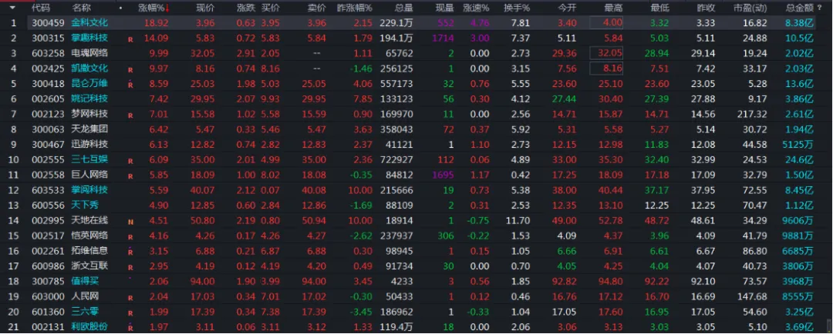Click the R marker on 梦网科技 row
The width and height of the screenshot is (833, 334).
click(x=130, y=115)
